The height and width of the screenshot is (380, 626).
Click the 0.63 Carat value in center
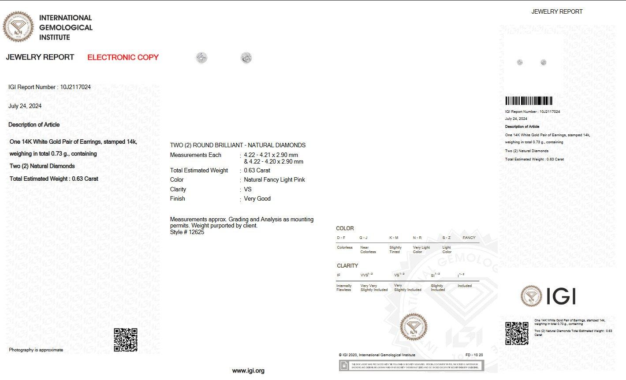tap(257, 171)
